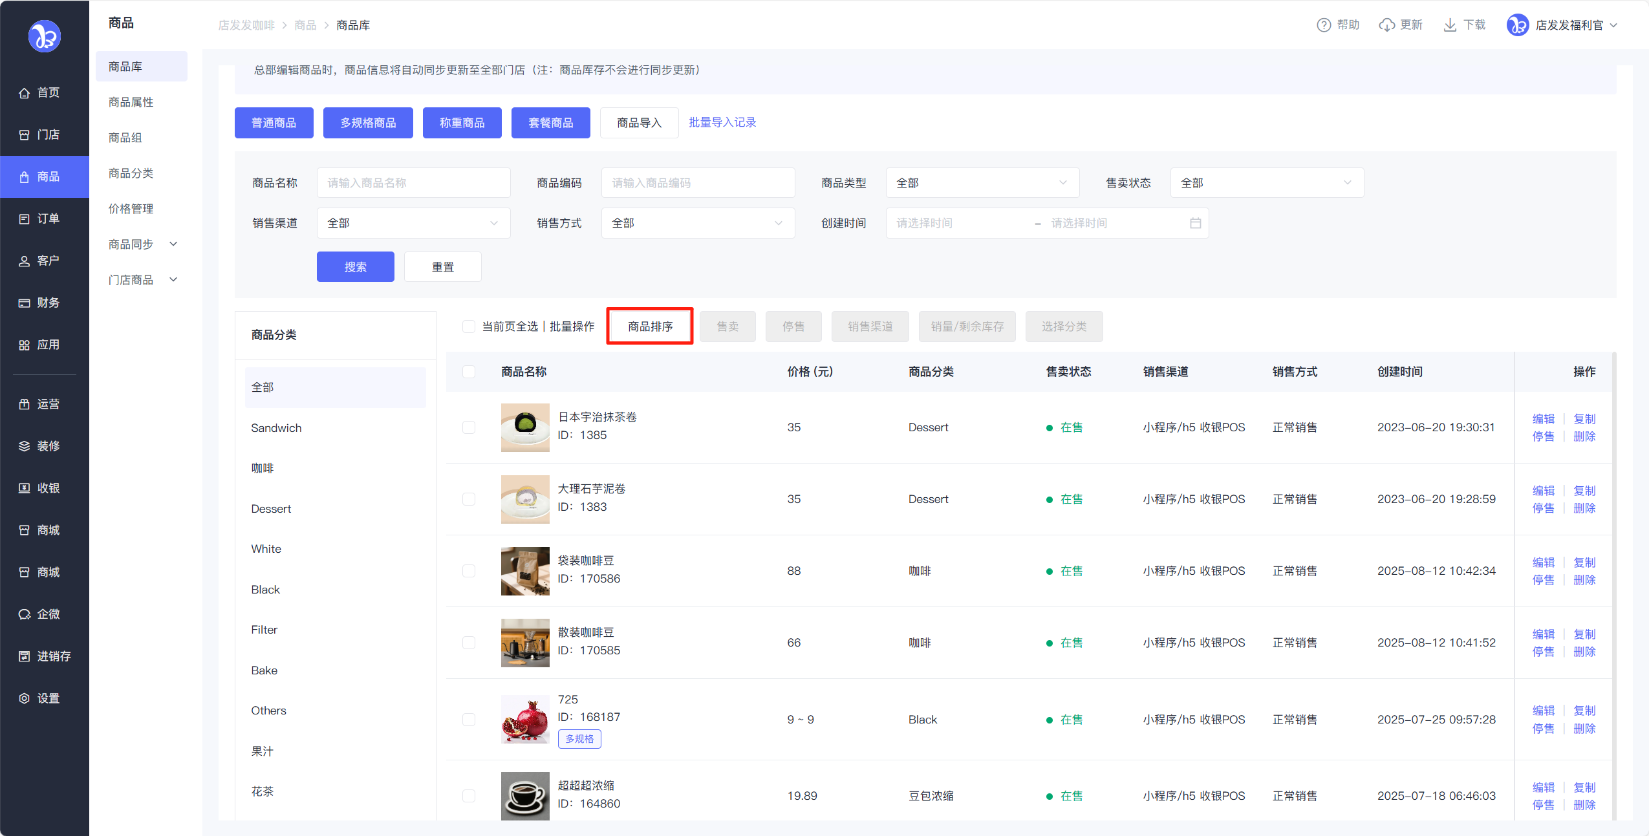Click the 下载 download icon
The width and height of the screenshot is (1649, 836).
point(1450,25)
